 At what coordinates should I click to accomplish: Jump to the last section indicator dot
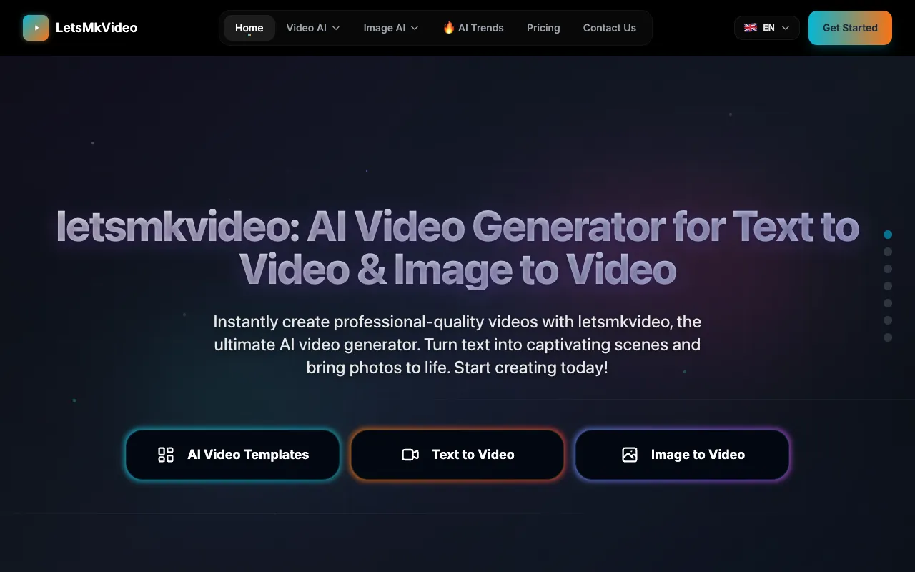888,337
